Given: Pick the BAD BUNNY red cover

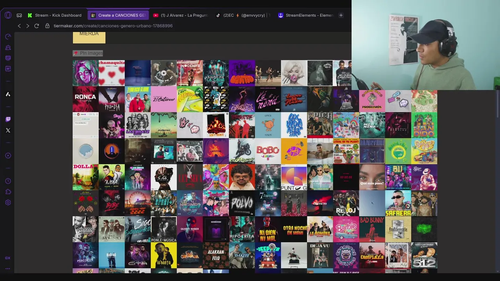Looking at the screenshot, I should [x=372, y=229].
